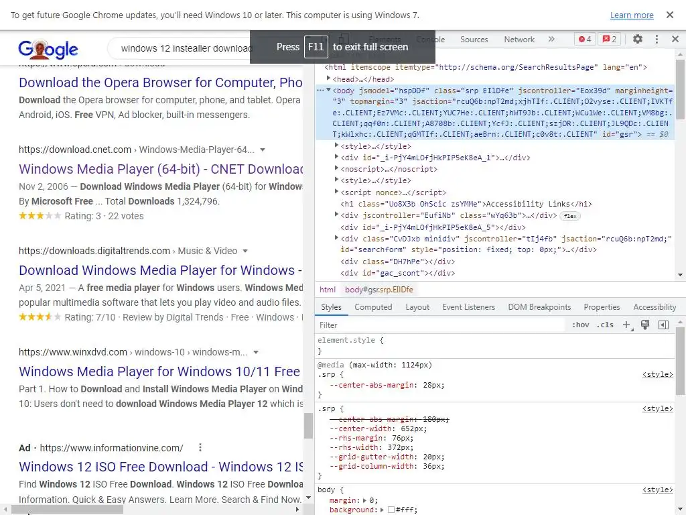Open the #fff background color swatch
This screenshot has width=686, height=515.
pyautogui.click(x=391, y=510)
